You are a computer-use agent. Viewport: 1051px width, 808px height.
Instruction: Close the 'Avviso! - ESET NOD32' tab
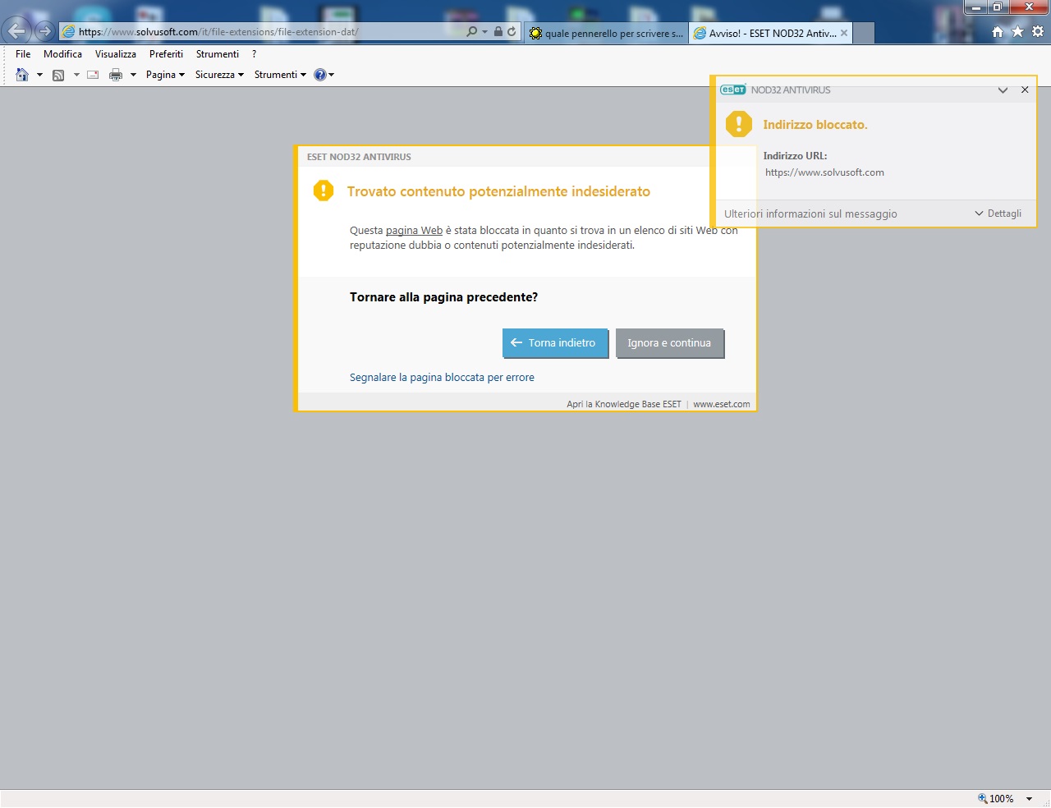click(844, 33)
